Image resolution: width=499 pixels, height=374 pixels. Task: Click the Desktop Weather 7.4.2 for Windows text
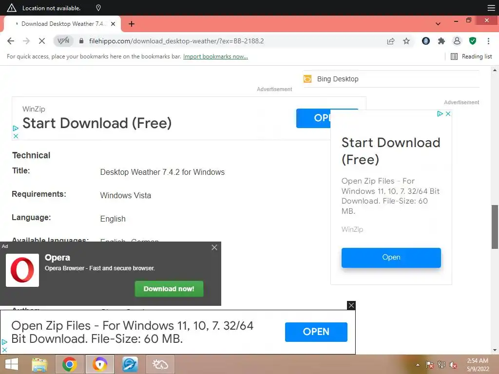[x=162, y=172]
